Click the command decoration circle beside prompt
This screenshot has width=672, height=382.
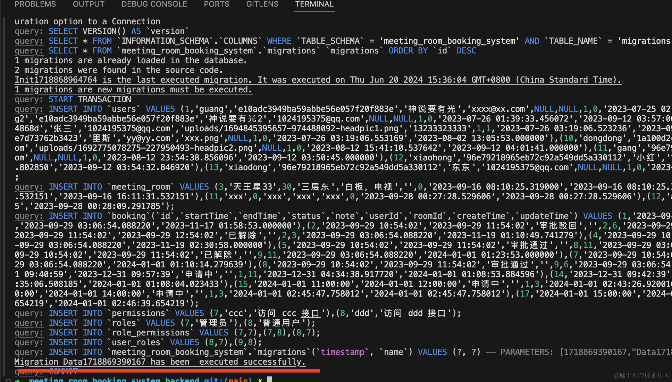(8, 380)
